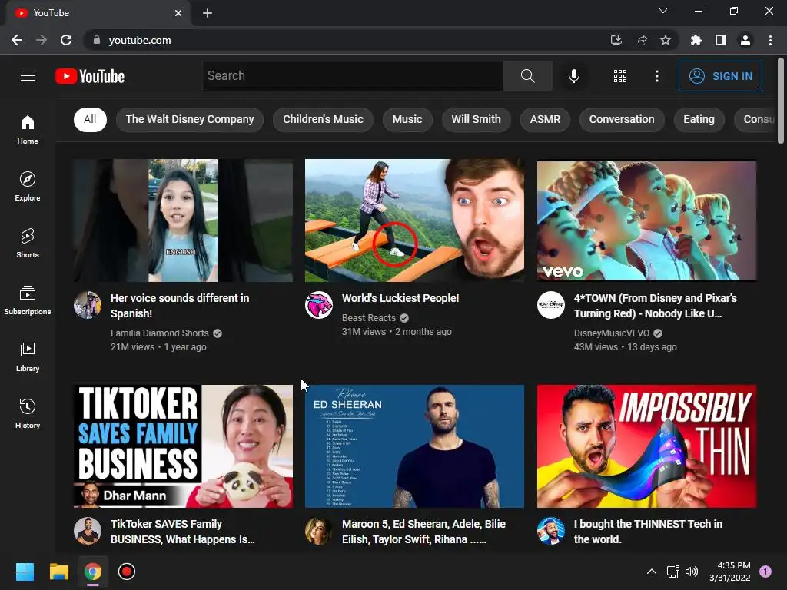This screenshot has width=787, height=590.
Task: Open the YouTube hamburger guide menu
Action: click(x=28, y=76)
